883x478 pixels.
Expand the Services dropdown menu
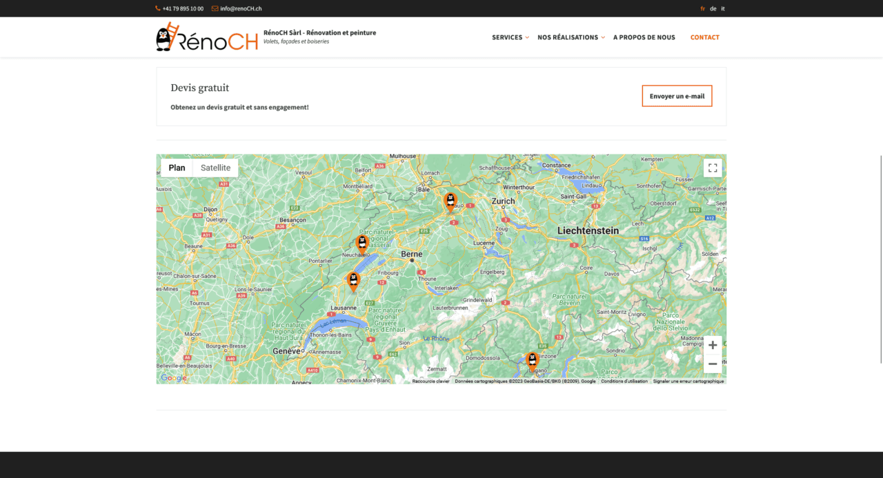coord(510,37)
